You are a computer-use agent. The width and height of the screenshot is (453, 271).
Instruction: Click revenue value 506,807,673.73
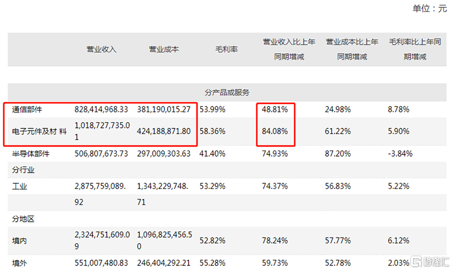click(x=101, y=153)
